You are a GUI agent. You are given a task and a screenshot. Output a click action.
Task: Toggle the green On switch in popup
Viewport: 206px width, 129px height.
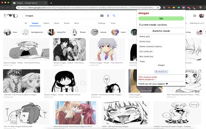click(161, 18)
